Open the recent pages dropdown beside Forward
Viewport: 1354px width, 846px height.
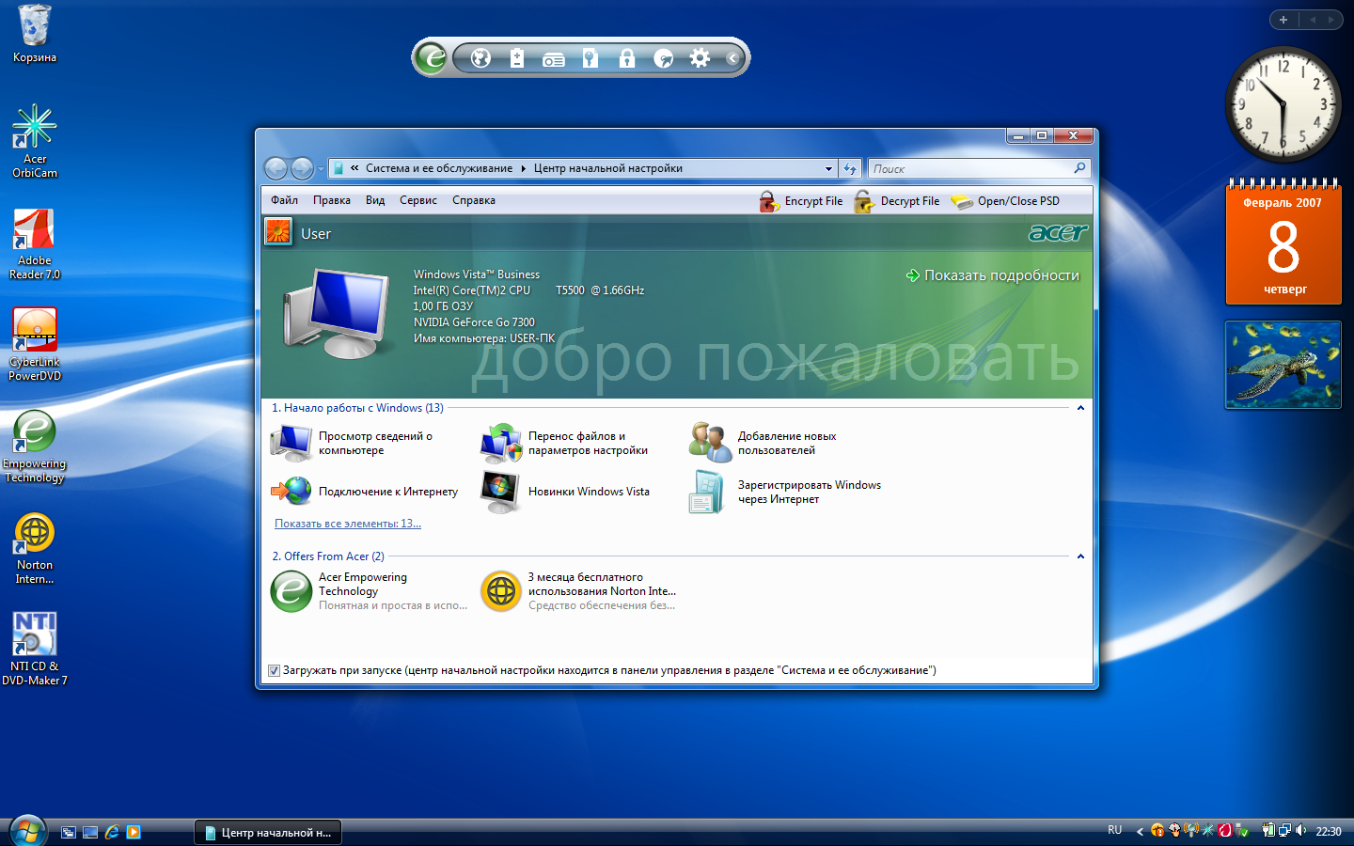tap(321, 169)
